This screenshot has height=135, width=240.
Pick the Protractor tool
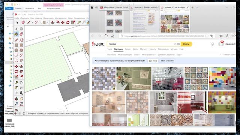[x=16, y=87]
